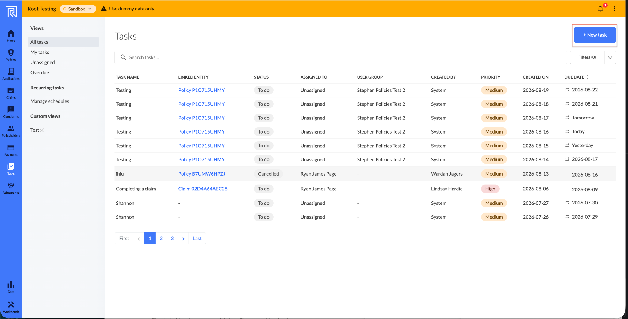Jump to the First page
The image size is (628, 319).
pos(124,239)
